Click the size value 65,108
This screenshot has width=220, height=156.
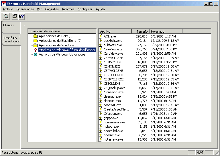tap(142, 122)
